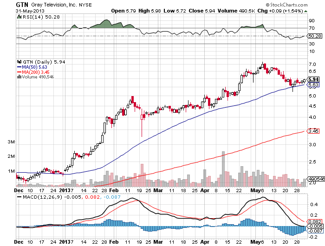Click the GTN ticker symbol title
The width and height of the screenshot is (325, 246).
pyautogui.click(x=22, y=5)
